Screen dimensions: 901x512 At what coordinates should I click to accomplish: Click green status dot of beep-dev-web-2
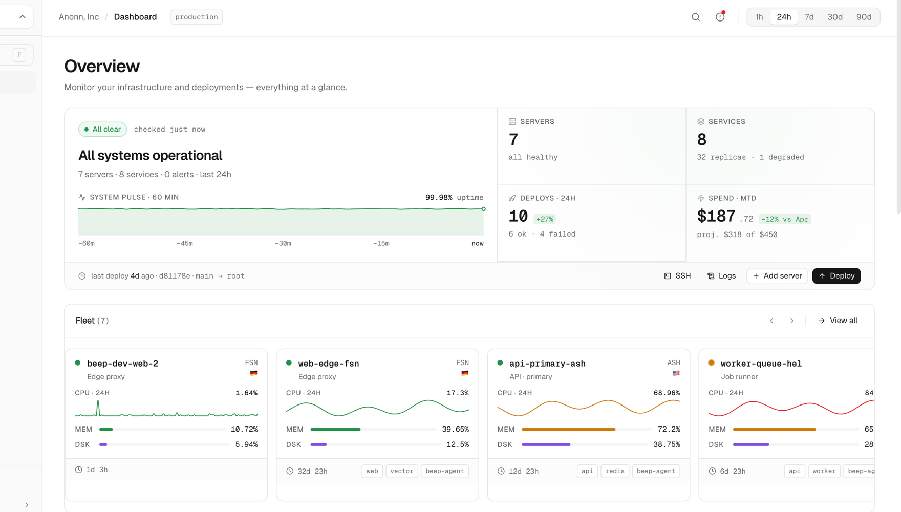coord(78,363)
